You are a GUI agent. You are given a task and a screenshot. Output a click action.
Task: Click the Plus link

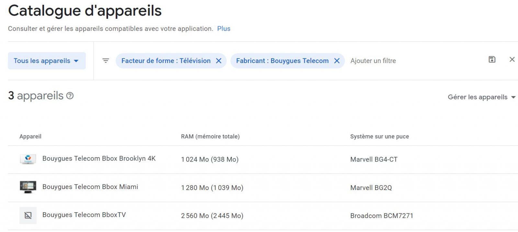pyautogui.click(x=224, y=29)
